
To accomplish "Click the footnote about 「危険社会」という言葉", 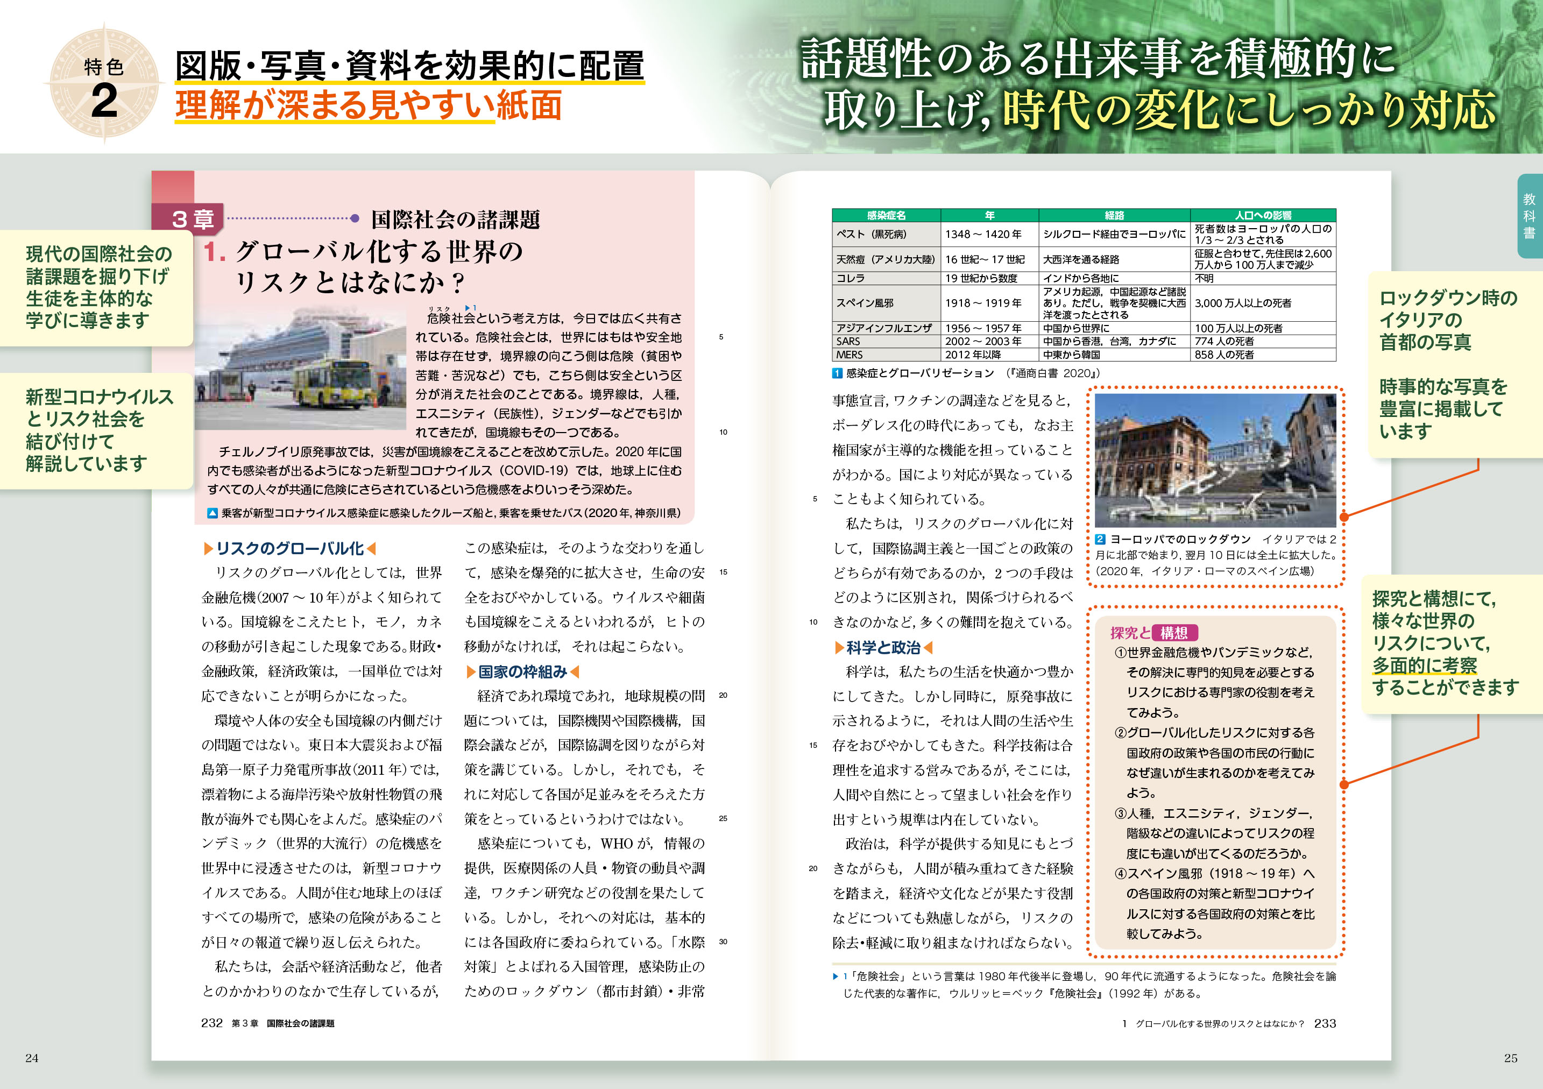I will (1084, 984).
